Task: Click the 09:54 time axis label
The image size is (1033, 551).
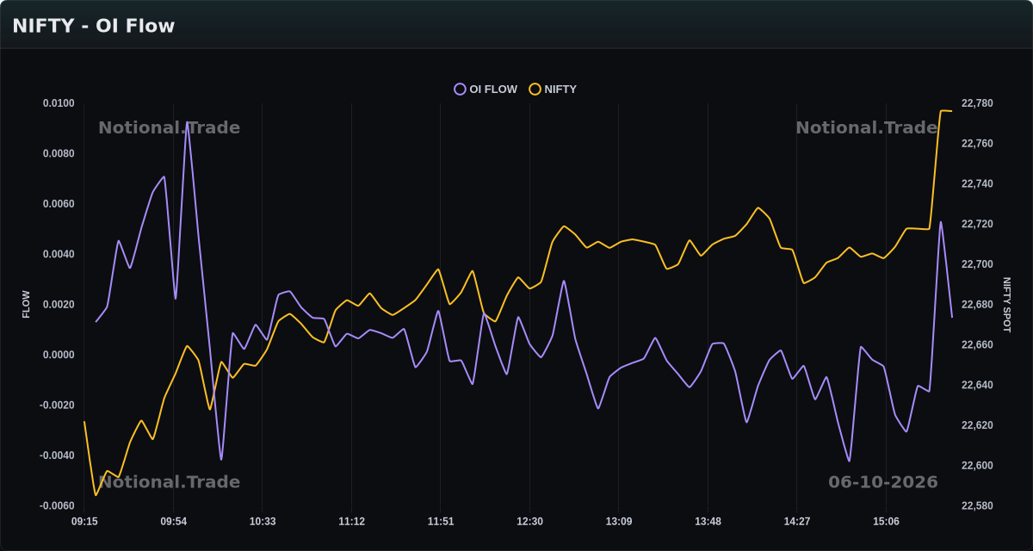Action: pos(173,522)
